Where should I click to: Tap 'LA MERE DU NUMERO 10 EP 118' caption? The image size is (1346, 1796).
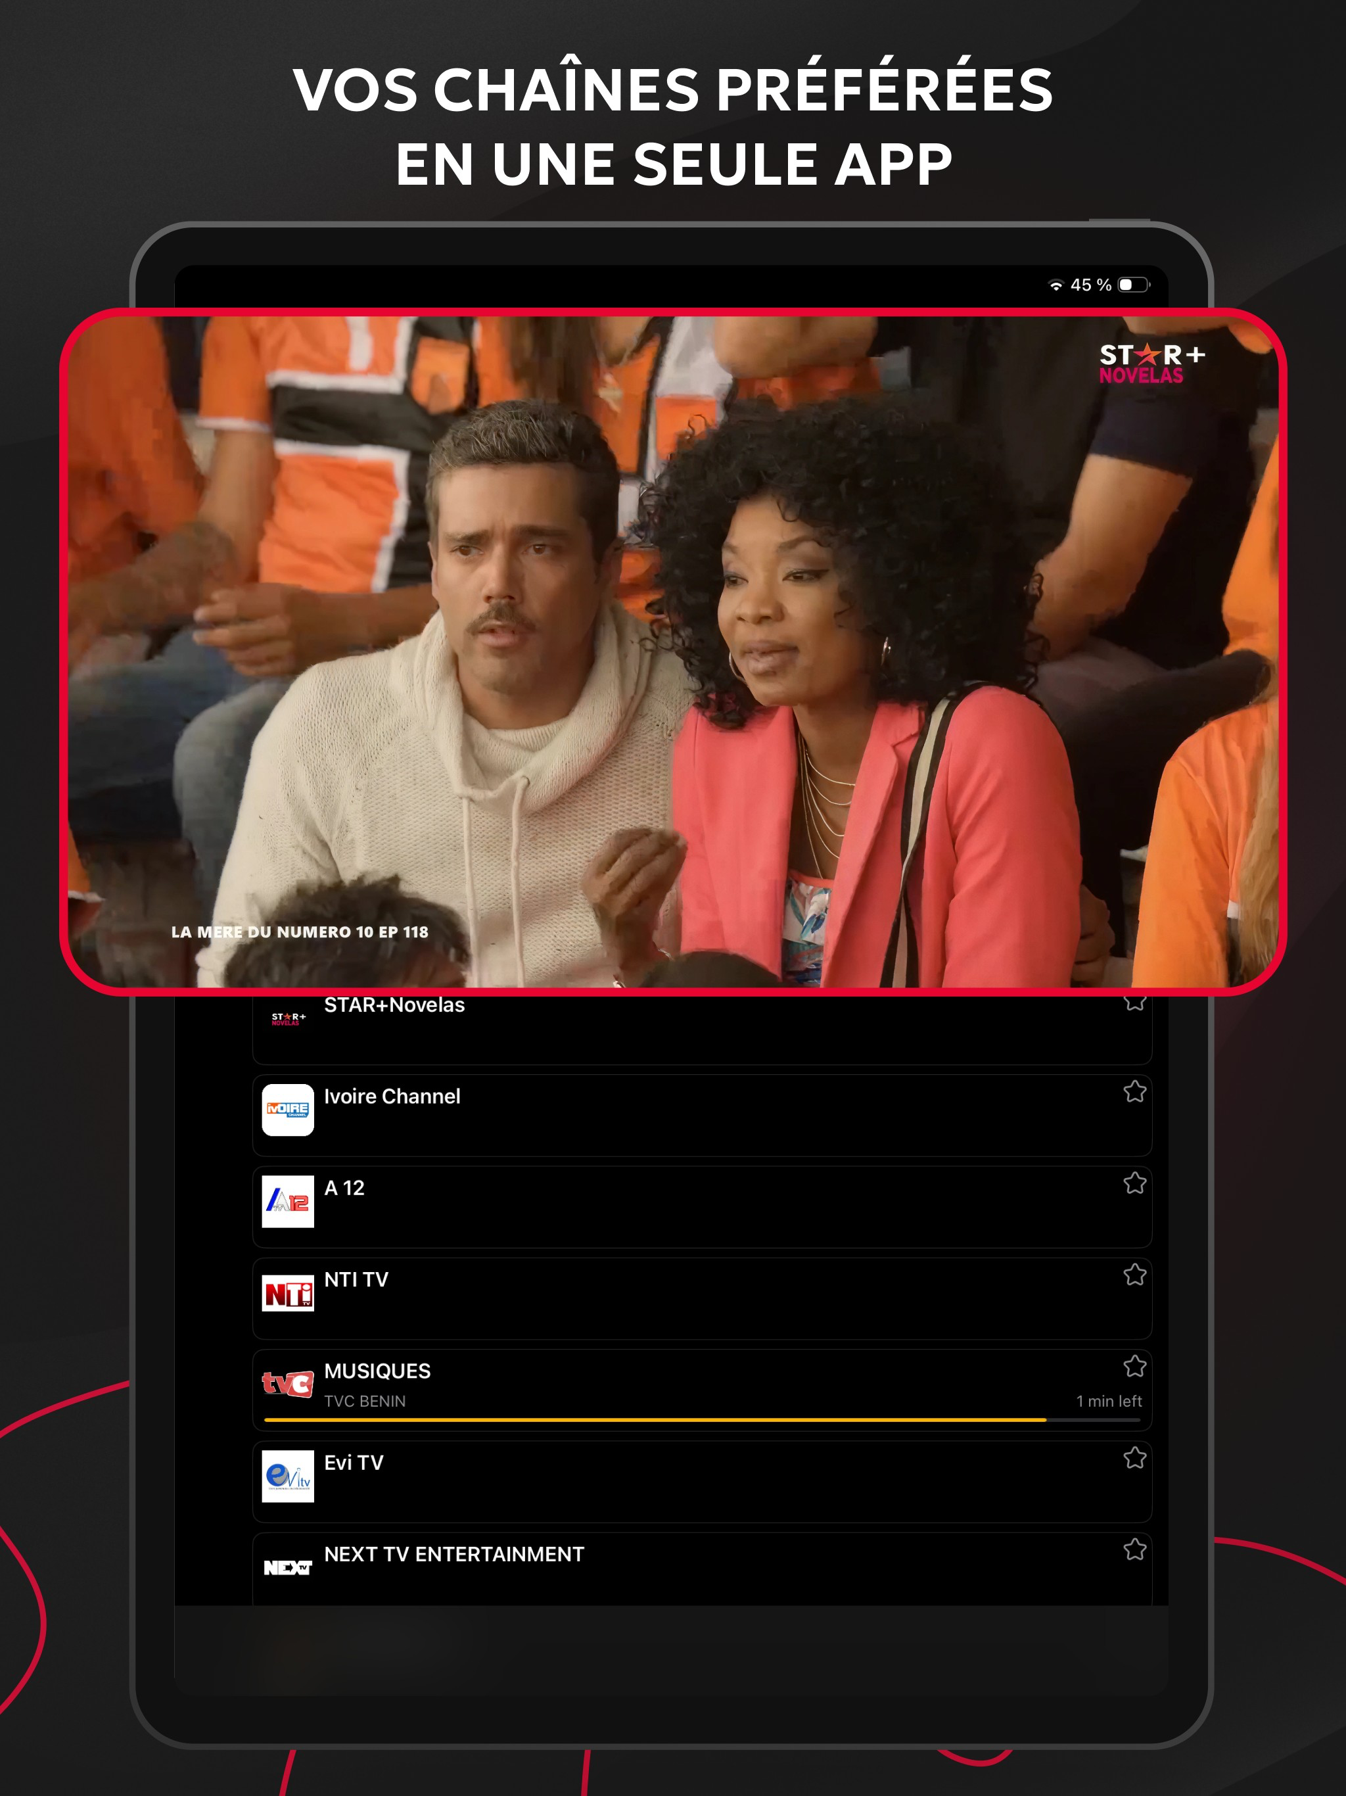coord(300,932)
